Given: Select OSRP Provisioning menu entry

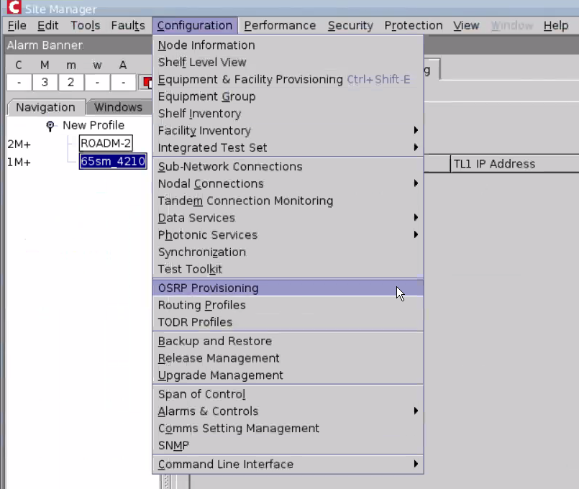Looking at the screenshot, I should [x=288, y=288].
